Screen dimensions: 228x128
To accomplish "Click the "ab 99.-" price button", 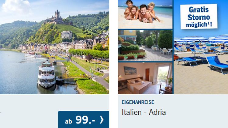I will tap(84, 120).
